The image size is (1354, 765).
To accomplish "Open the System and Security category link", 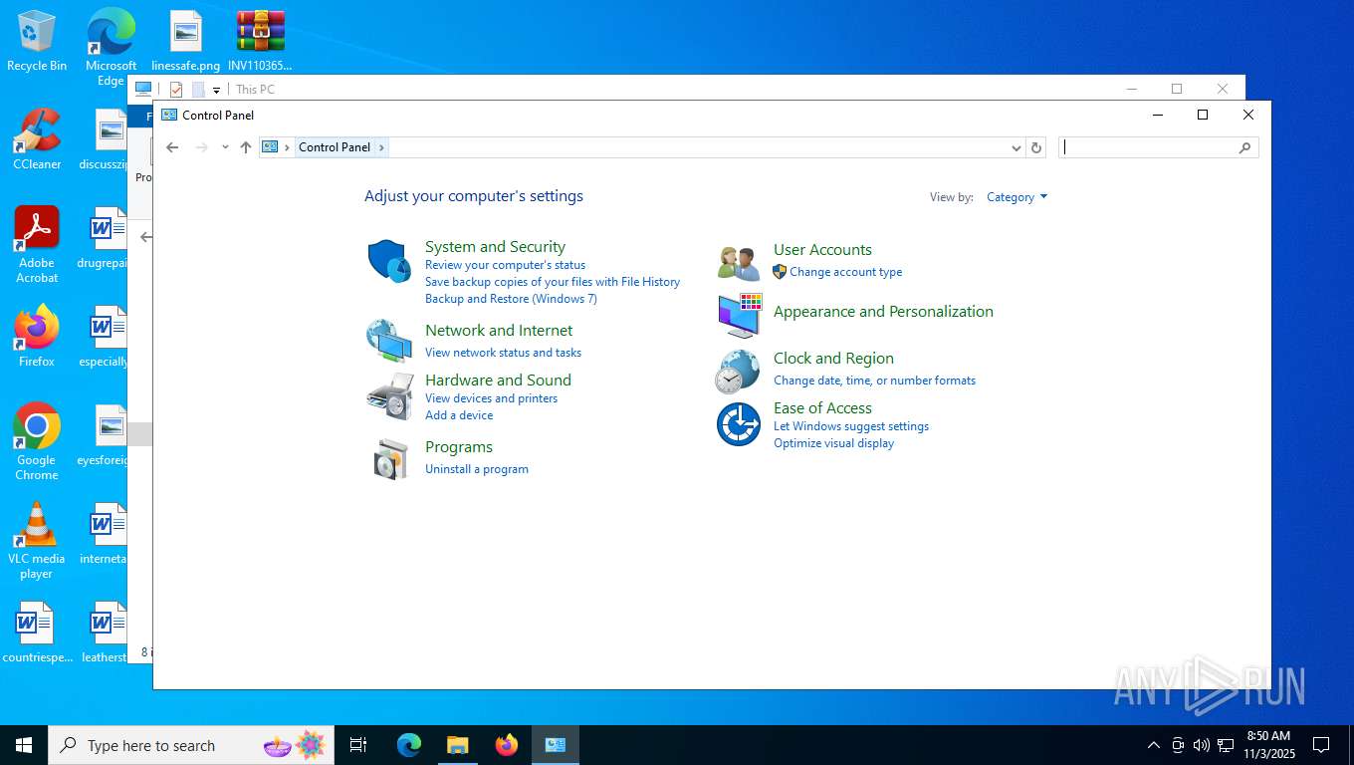I will click(x=495, y=247).
